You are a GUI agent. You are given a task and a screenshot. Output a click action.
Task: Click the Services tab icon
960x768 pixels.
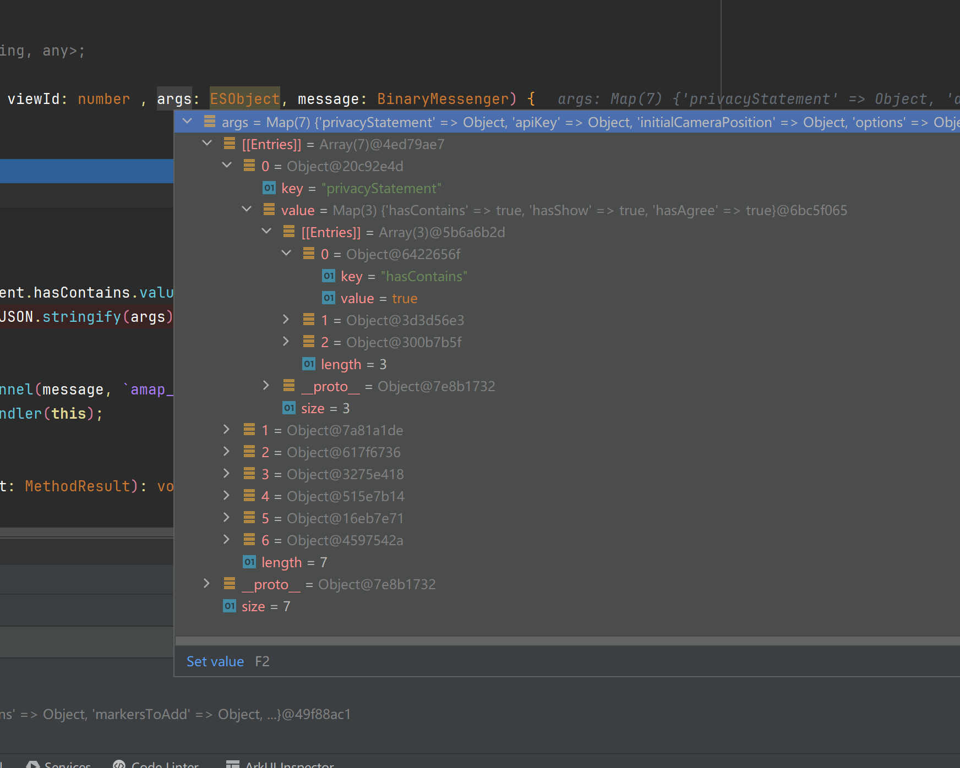(33, 764)
